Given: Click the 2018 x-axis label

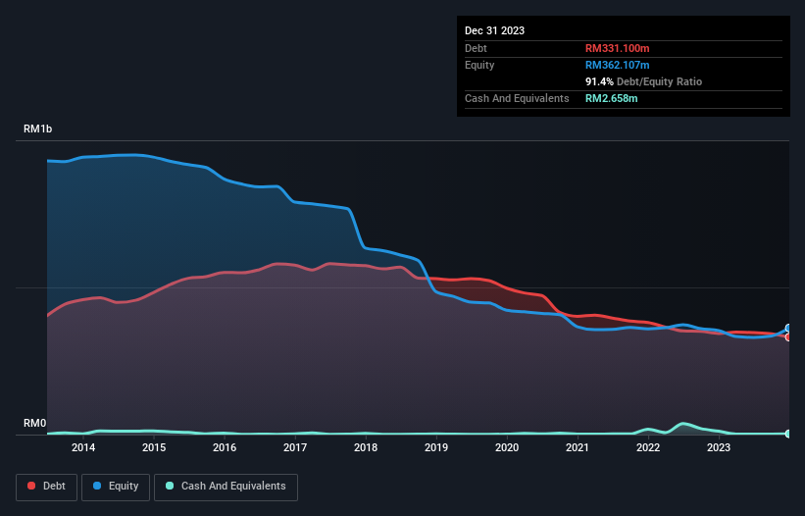Looking at the screenshot, I should [366, 447].
